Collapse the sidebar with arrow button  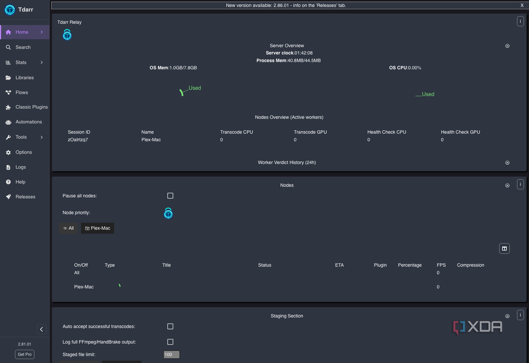click(x=41, y=329)
